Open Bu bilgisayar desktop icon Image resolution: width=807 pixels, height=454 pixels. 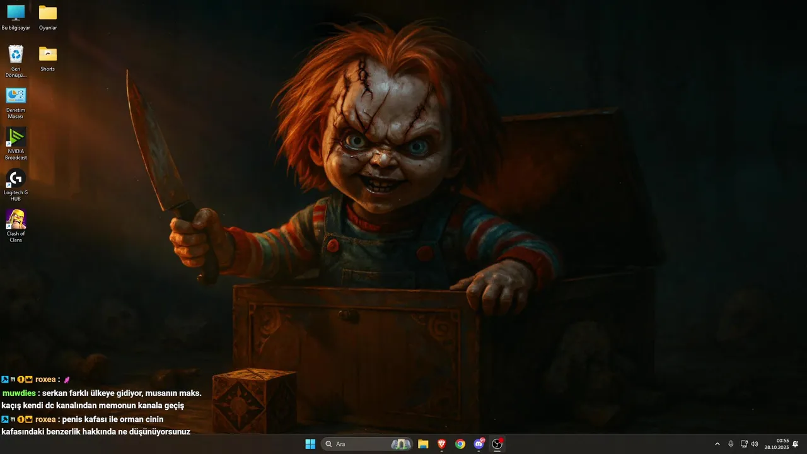16,18
